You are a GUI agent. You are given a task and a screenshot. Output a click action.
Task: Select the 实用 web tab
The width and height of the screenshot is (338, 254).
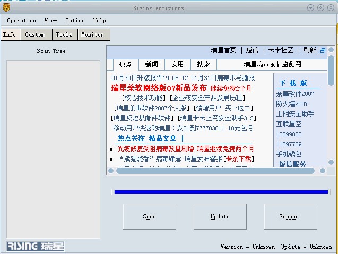tap(178, 64)
